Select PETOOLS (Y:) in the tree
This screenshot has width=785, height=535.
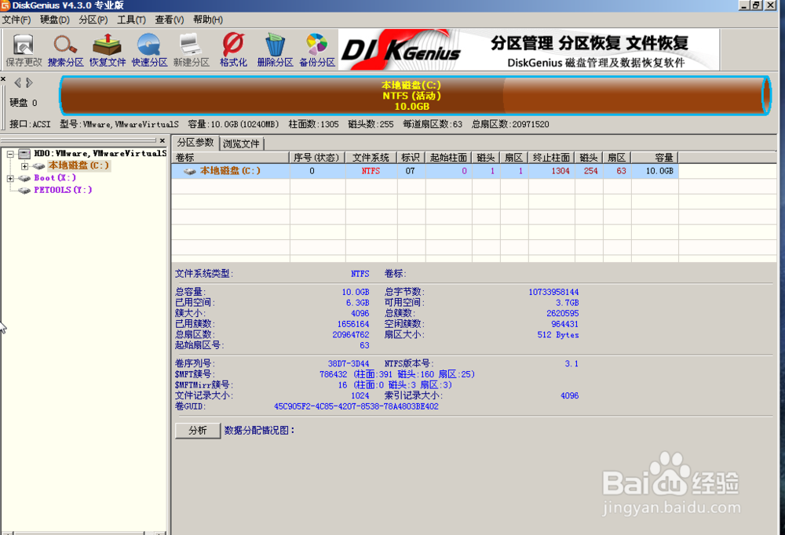click(x=63, y=190)
